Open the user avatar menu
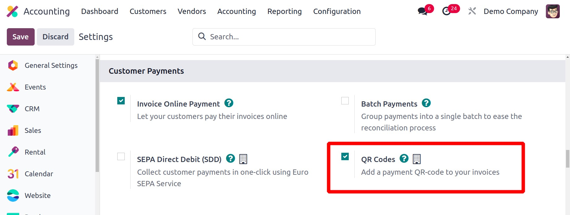The width and height of the screenshot is (570, 215). [x=552, y=11]
